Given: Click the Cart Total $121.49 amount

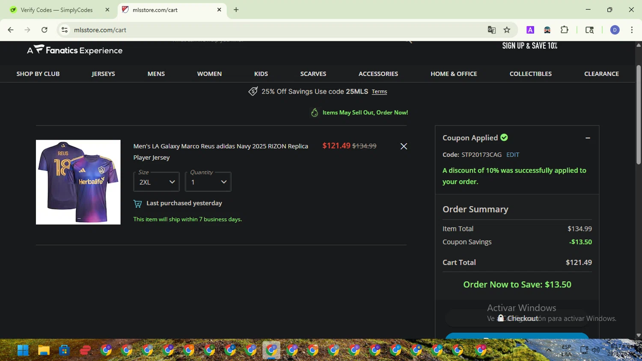Looking at the screenshot, I should click(579, 263).
